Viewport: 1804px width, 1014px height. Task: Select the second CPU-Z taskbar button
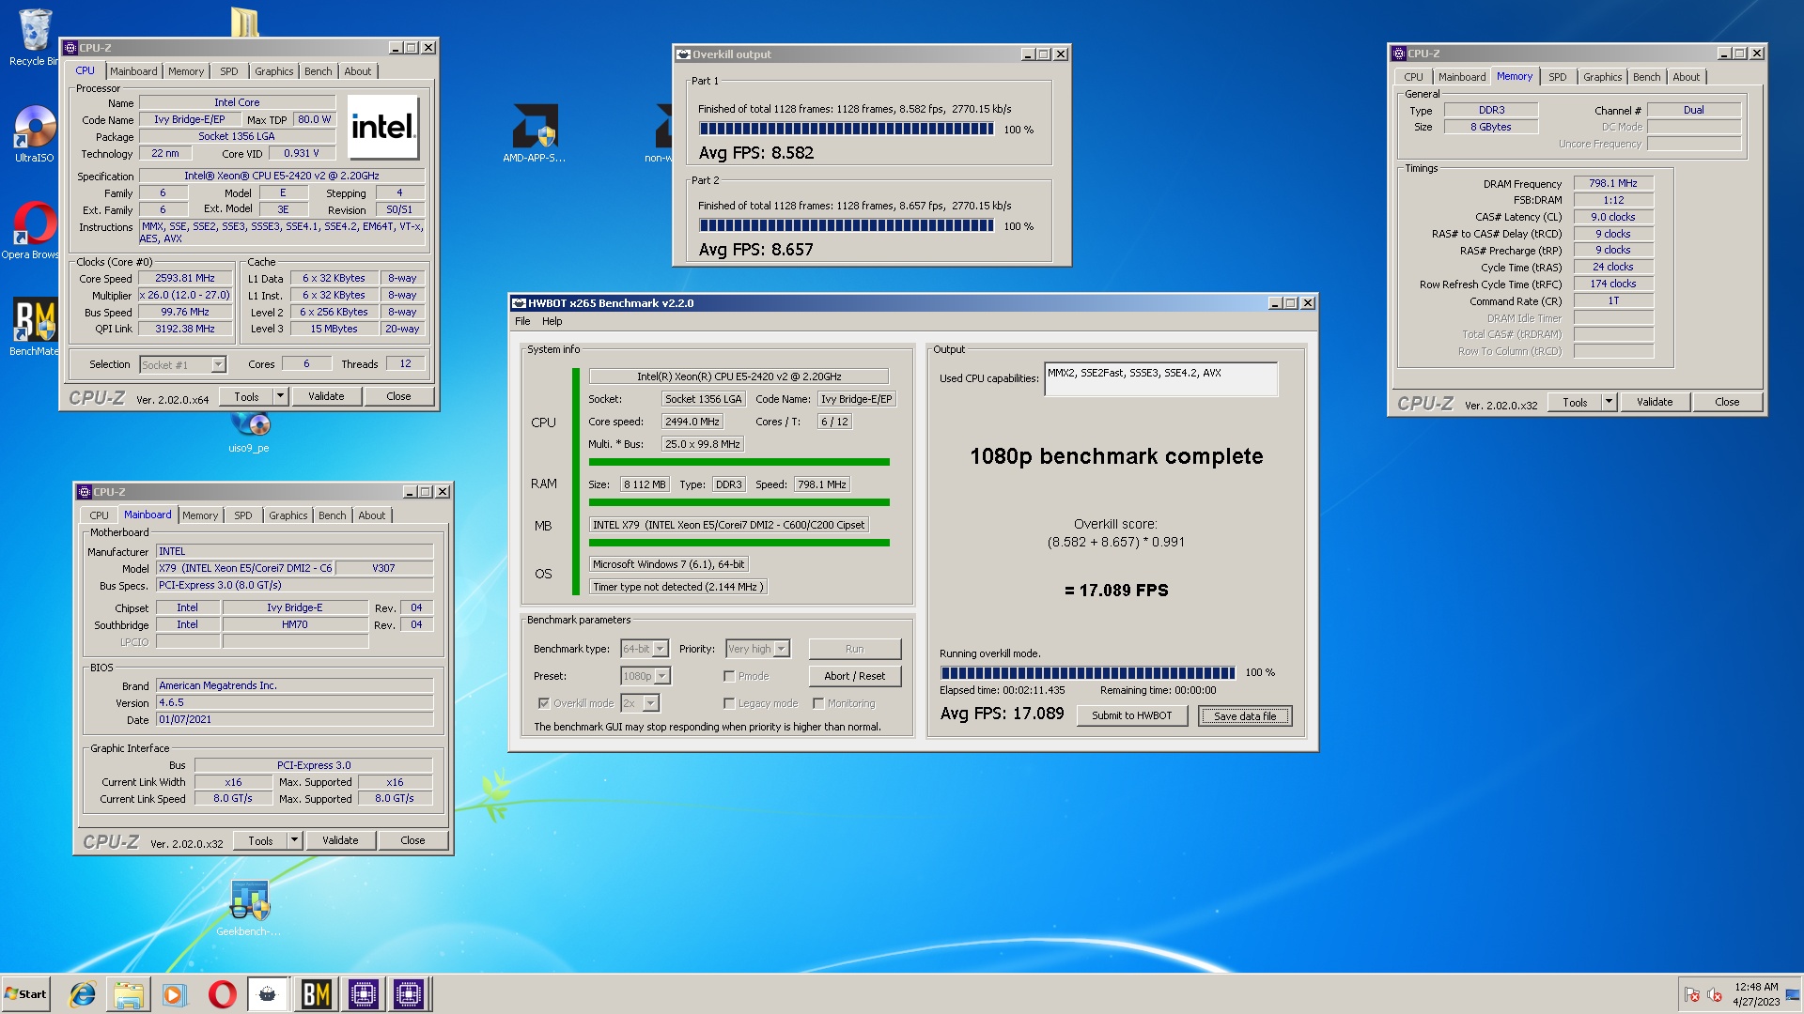pos(409,994)
